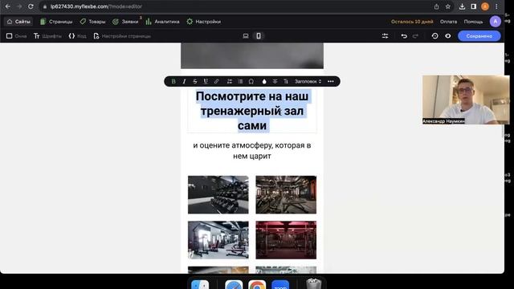
Task: Toggle bold formatting in text toolbar
Action: [173, 81]
